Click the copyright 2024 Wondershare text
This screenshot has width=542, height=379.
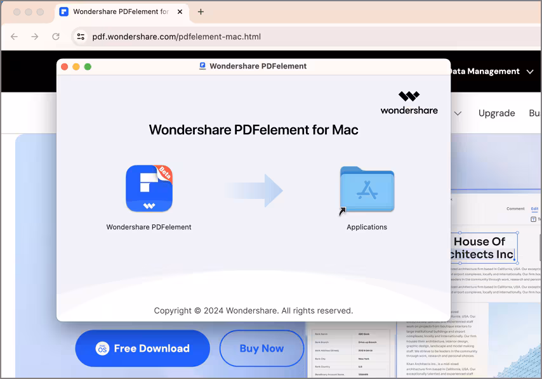tap(253, 311)
